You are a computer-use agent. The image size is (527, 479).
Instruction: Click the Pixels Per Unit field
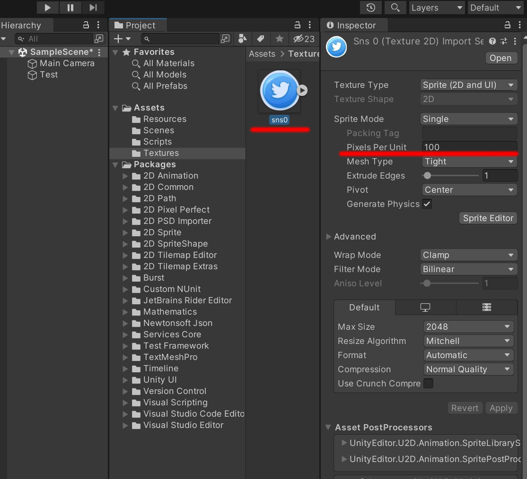coord(469,147)
